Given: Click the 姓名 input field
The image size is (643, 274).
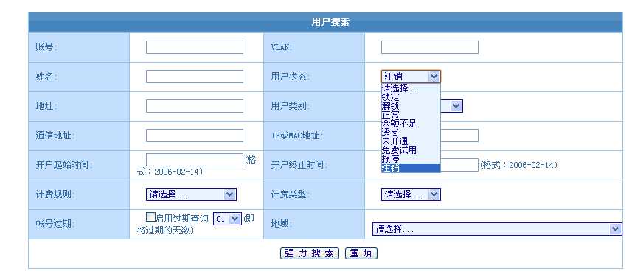Looking at the screenshot, I should point(195,77).
